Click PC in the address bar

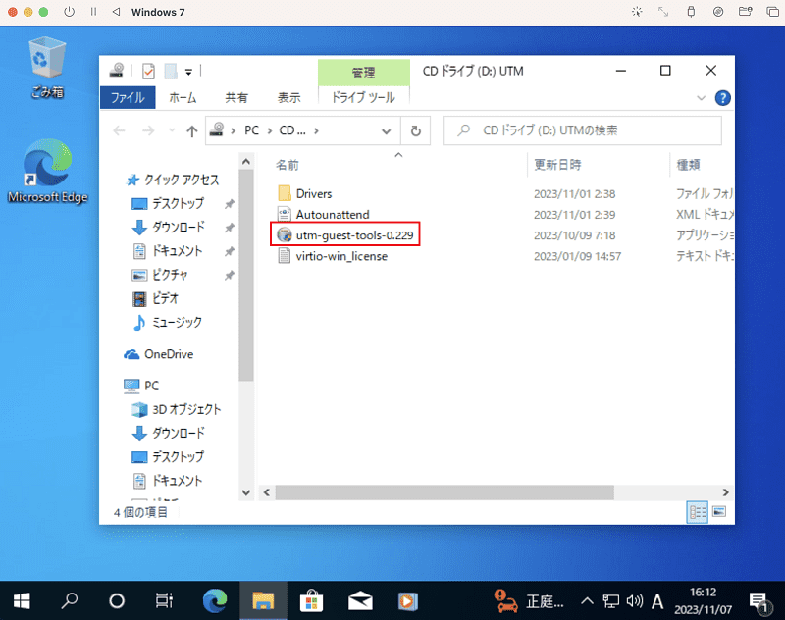coord(251,130)
